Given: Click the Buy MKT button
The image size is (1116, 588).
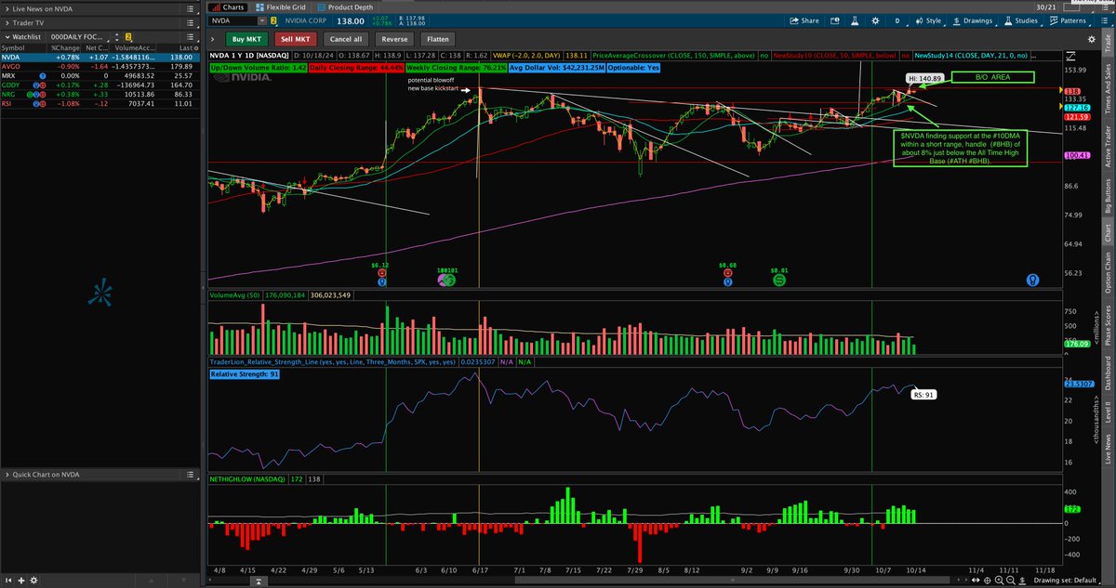Looking at the screenshot, I should click(x=248, y=39).
